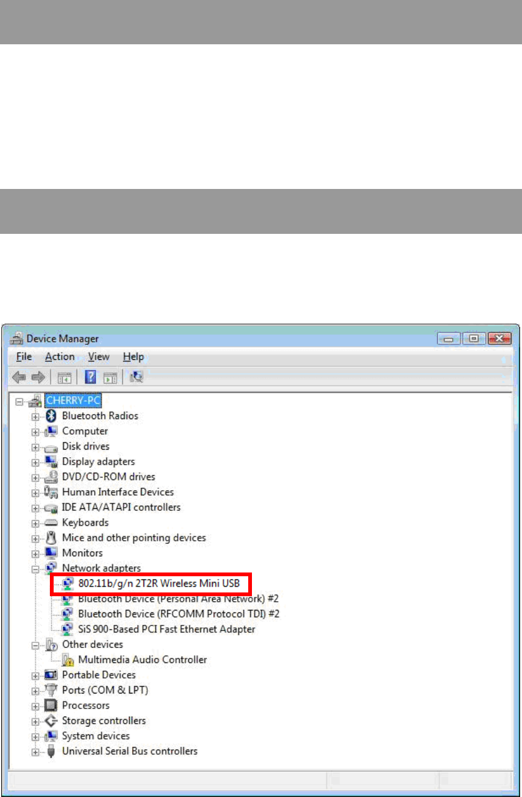Image resolution: width=522 pixels, height=797 pixels.
Task: Select the CHERRY-PC computer name
Action: tap(73, 400)
